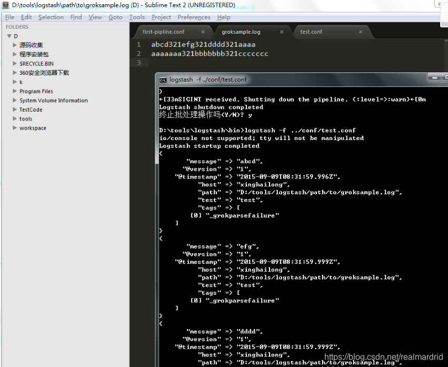Screen dimensions: 448x367
Task: Select the 360安全浏览器下载 folder label
Action: pyautogui.click(x=44, y=73)
